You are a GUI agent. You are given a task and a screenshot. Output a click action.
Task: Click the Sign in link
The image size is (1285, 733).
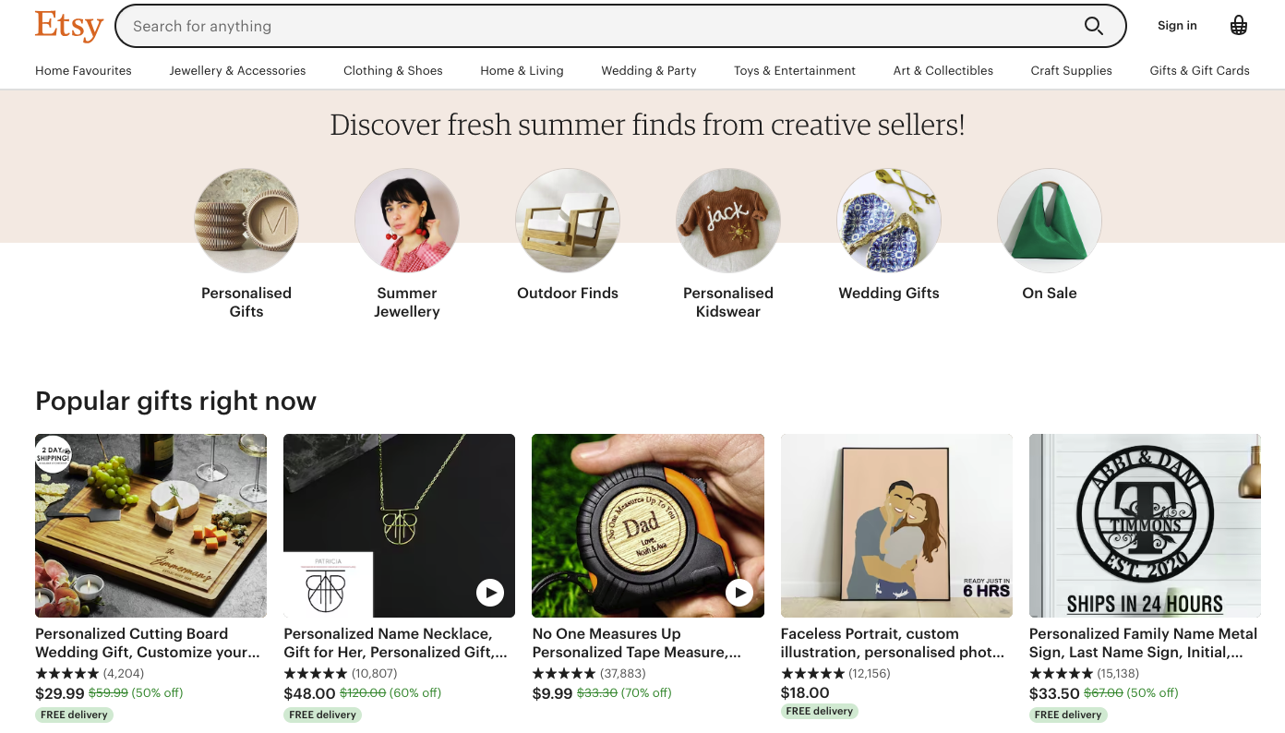coord(1176,25)
